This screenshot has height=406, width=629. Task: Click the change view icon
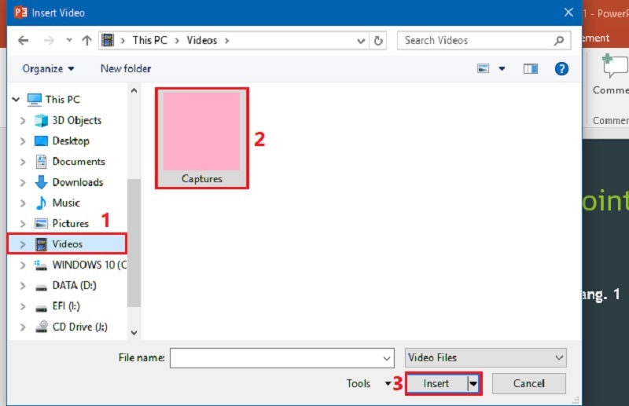(484, 68)
